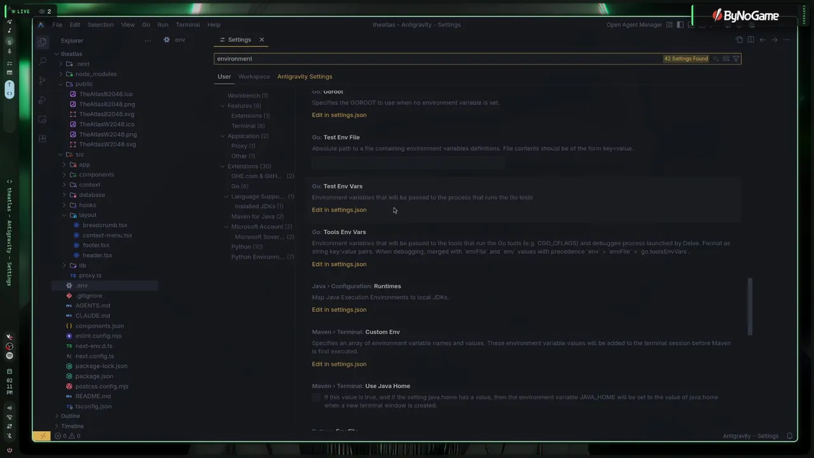
Task: Open package.json in the explorer
Action: tap(94, 376)
